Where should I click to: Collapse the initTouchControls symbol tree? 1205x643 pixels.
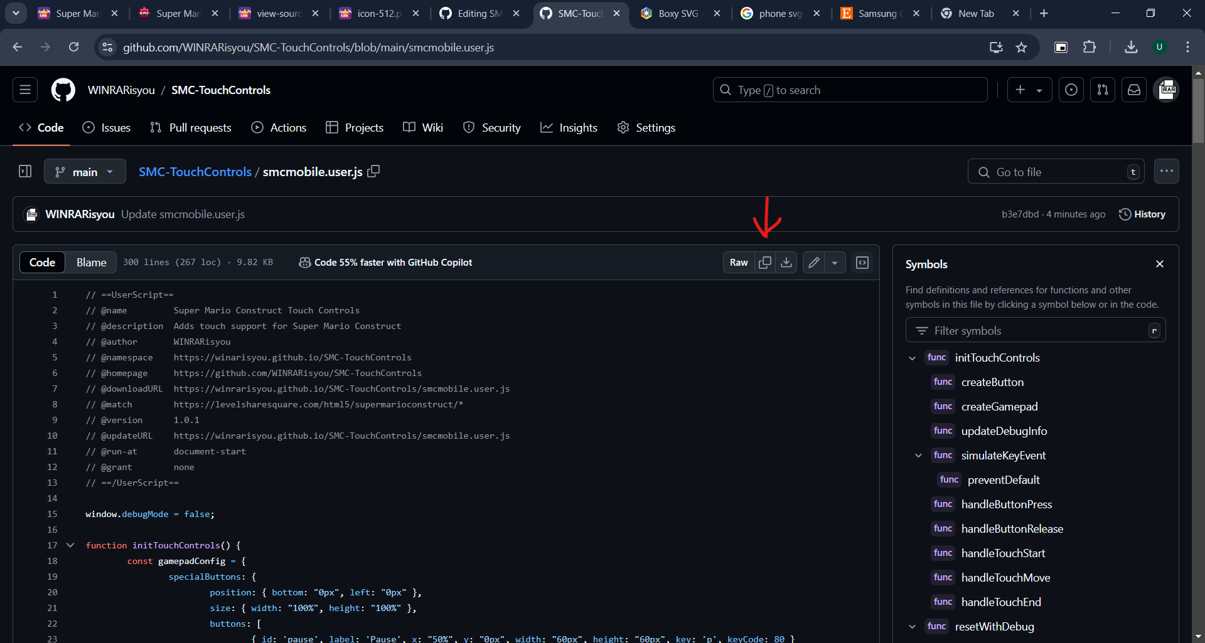click(913, 358)
